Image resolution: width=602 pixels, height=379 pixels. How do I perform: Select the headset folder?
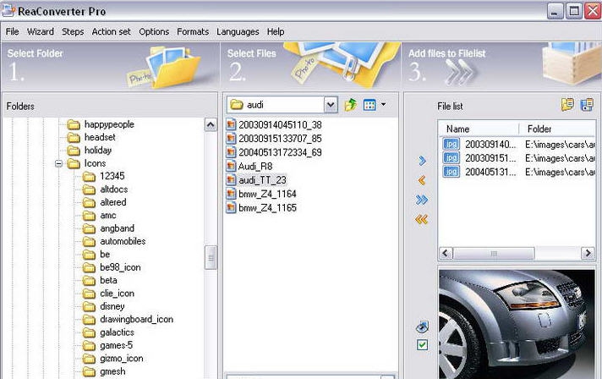click(x=100, y=137)
